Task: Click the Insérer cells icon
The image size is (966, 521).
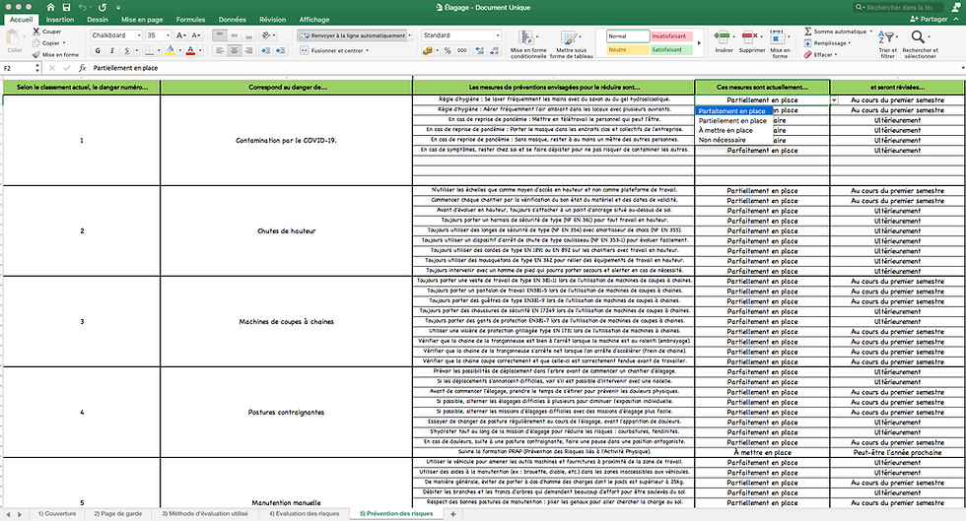Action: point(724,42)
